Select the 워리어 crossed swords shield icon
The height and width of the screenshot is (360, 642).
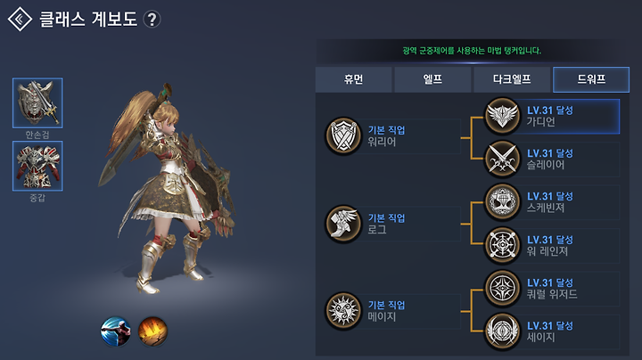[343, 136]
